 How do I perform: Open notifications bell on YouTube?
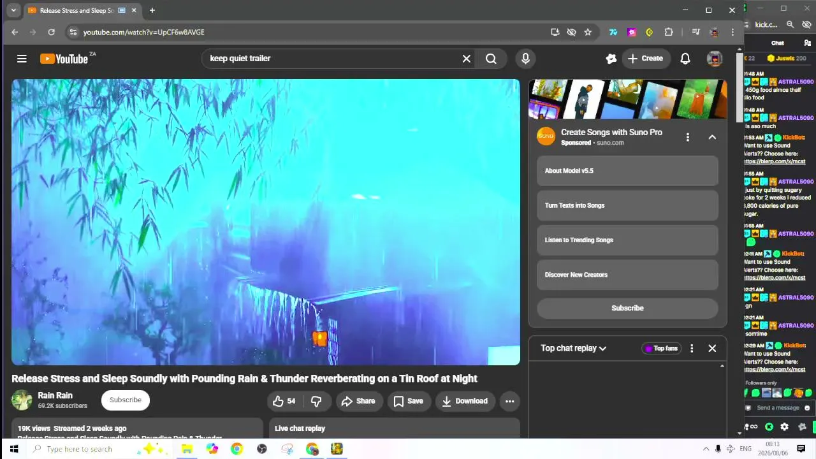tap(685, 59)
